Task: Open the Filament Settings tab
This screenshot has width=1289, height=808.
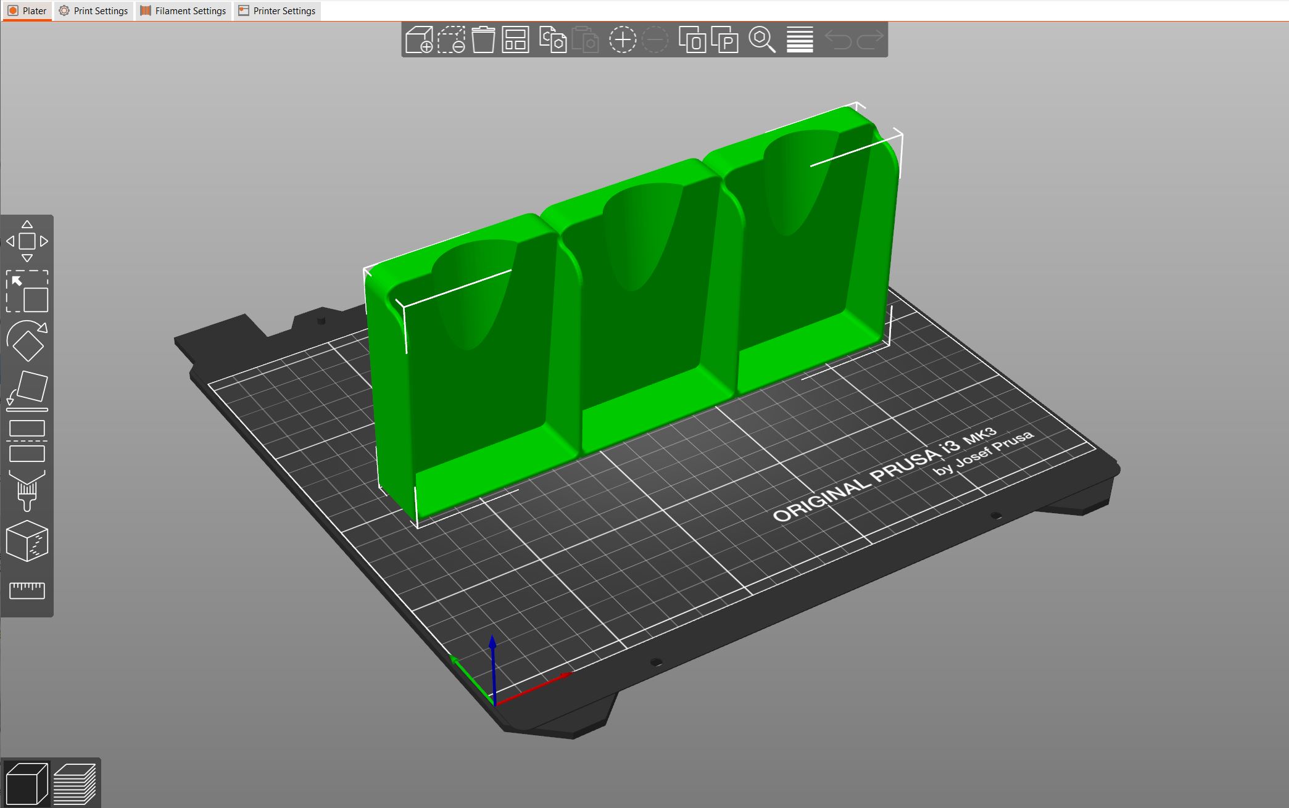Action: [x=183, y=10]
